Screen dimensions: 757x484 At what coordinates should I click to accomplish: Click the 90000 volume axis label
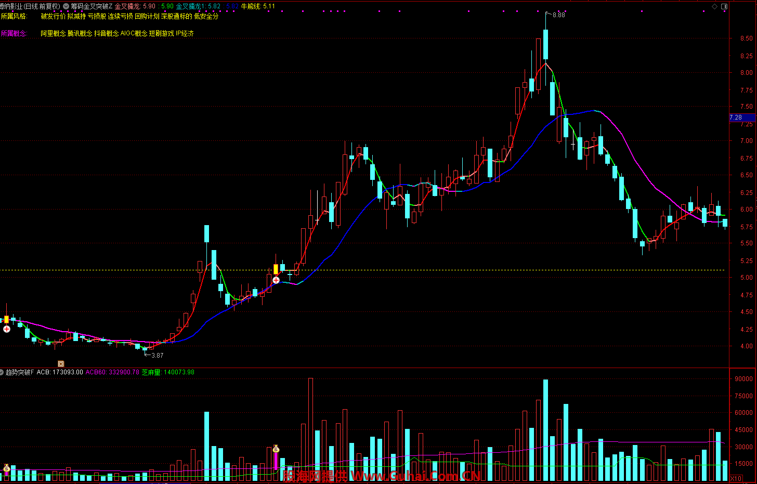click(744, 379)
